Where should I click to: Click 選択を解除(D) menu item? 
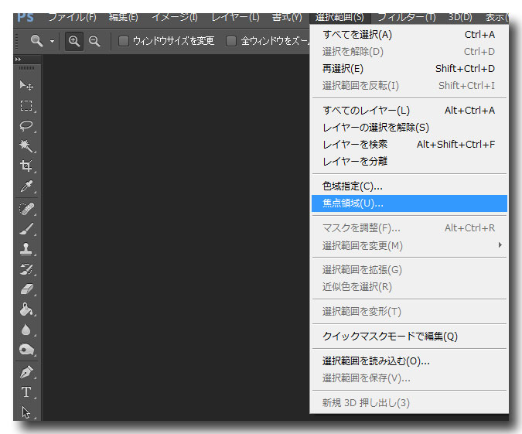coord(409,52)
